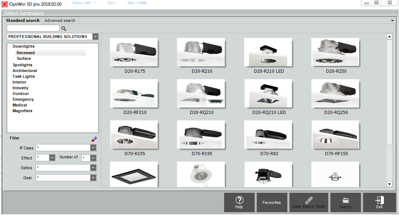
Task: Select the D70-R155 luminaire thumbnail
Action: pyautogui.click(x=134, y=134)
